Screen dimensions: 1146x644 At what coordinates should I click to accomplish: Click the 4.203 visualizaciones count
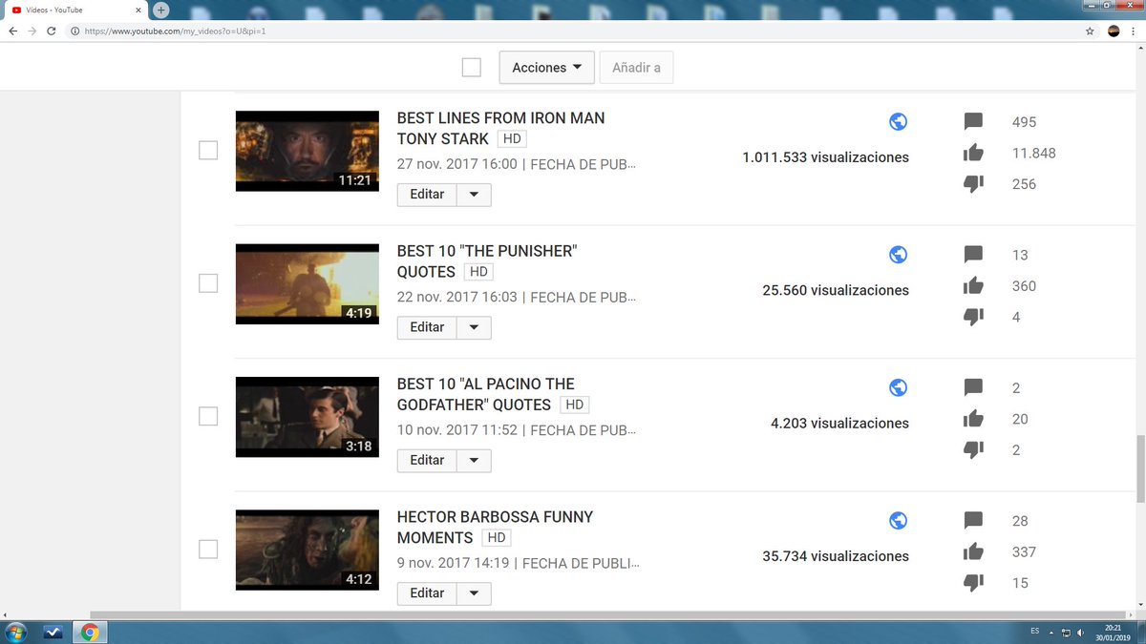click(839, 423)
